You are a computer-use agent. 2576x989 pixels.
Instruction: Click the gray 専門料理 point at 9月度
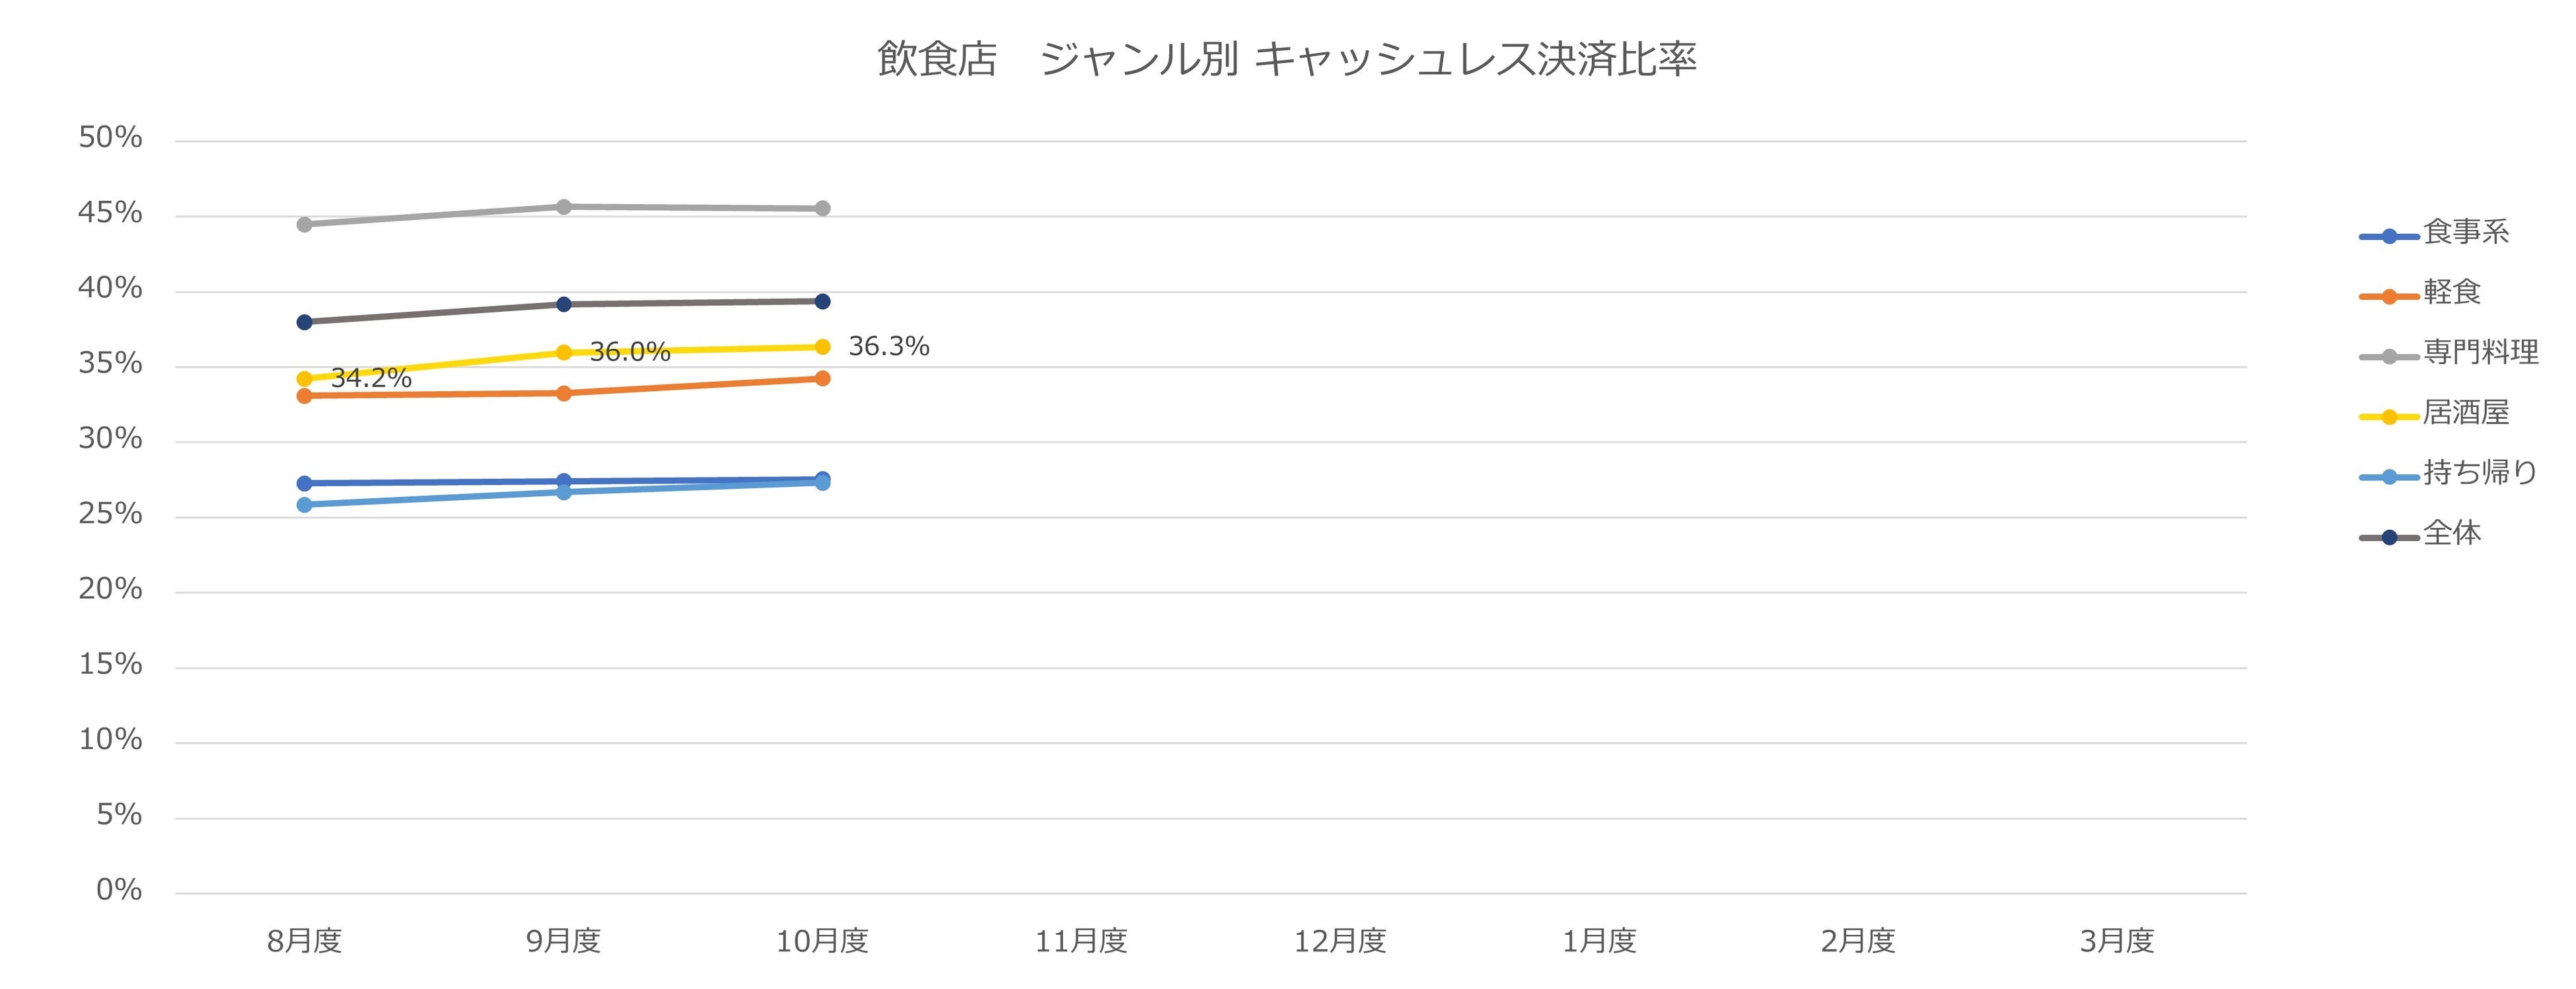pos(563,207)
